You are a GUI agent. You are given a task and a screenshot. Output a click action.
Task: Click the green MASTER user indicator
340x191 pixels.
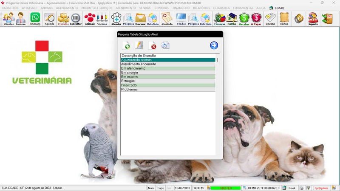pyautogui.click(x=226, y=188)
